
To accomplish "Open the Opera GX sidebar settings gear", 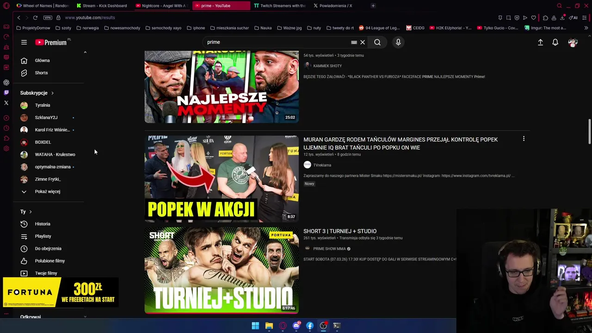I will pyautogui.click(x=6, y=148).
